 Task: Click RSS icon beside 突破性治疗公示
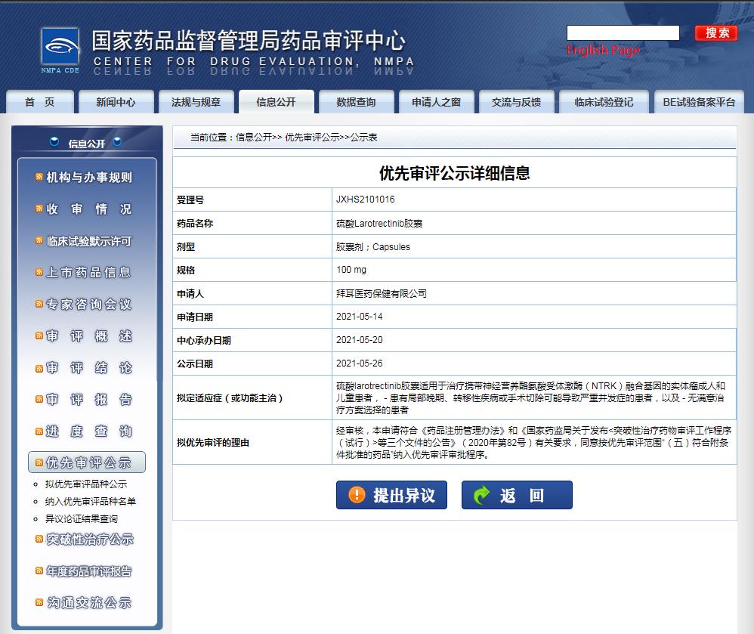39,539
